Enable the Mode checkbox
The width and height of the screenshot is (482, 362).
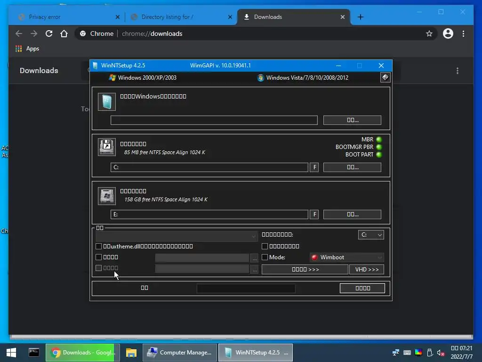click(x=265, y=257)
